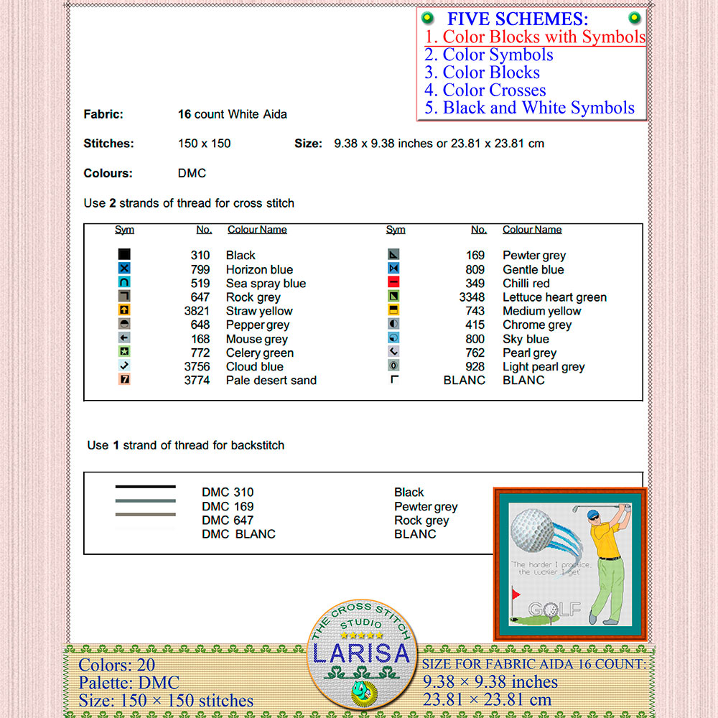The image size is (718, 718).
Task: Select scheme 5 Black and White Symbols
Action: (x=529, y=108)
